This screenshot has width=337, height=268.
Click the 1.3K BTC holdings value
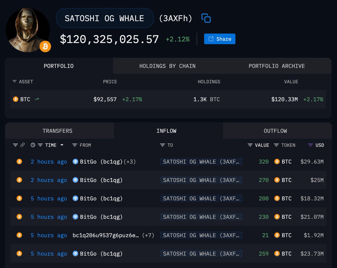click(206, 99)
